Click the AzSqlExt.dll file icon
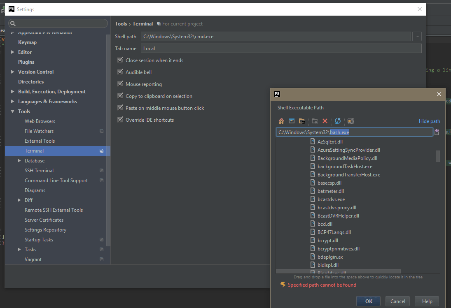This screenshot has width=451, height=308. point(313,141)
